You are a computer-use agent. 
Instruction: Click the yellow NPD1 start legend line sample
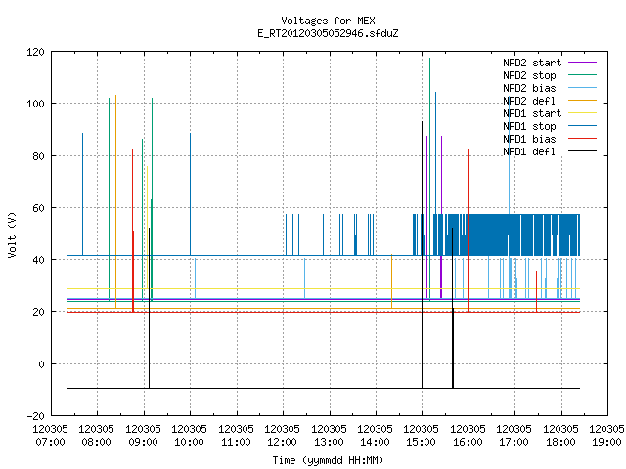pyautogui.click(x=583, y=113)
